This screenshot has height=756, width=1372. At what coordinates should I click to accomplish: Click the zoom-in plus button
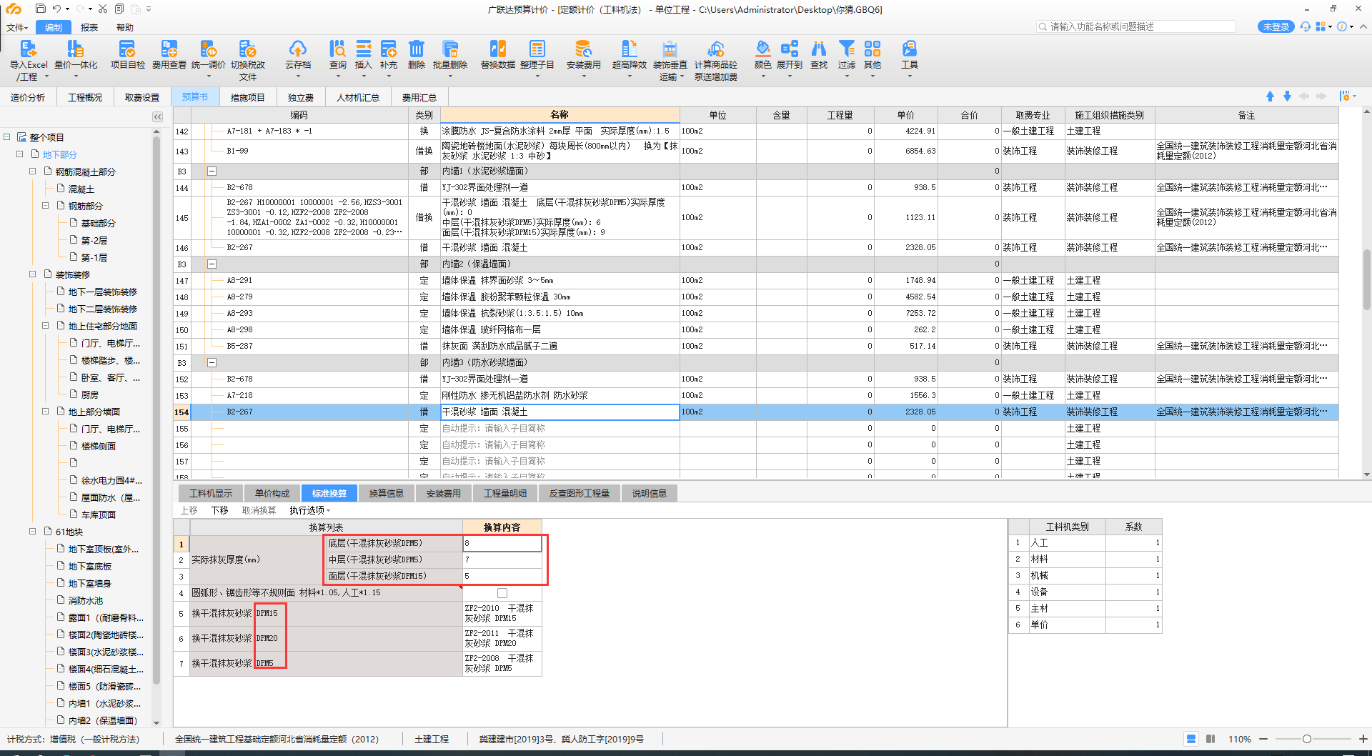click(1363, 739)
